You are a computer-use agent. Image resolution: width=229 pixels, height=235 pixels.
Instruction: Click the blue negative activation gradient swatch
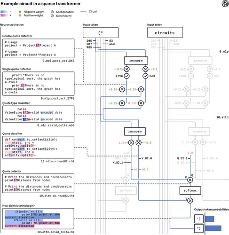click(x=4, y=12)
